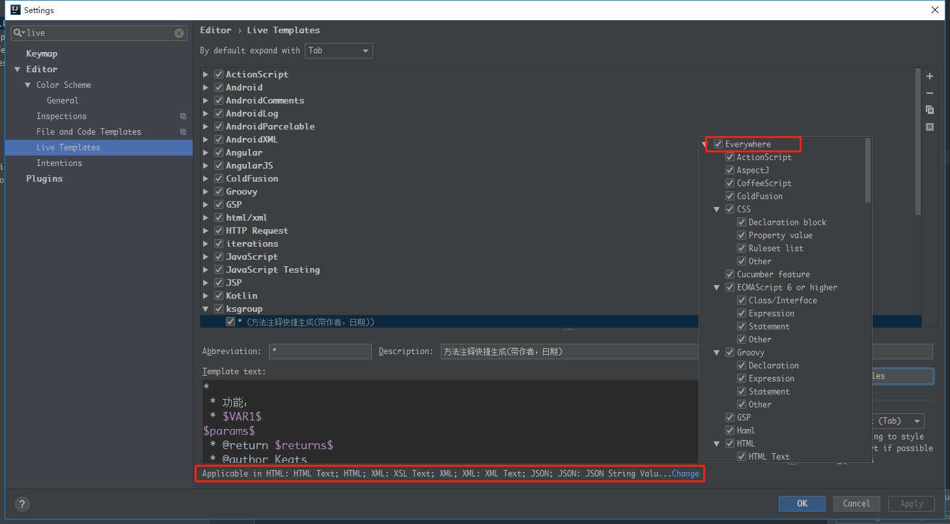Image resolution: width=950 pixels, height=524 pixels.
Task: Expand the JavaScript Testing template group
Action: click(x=206, y=269)
